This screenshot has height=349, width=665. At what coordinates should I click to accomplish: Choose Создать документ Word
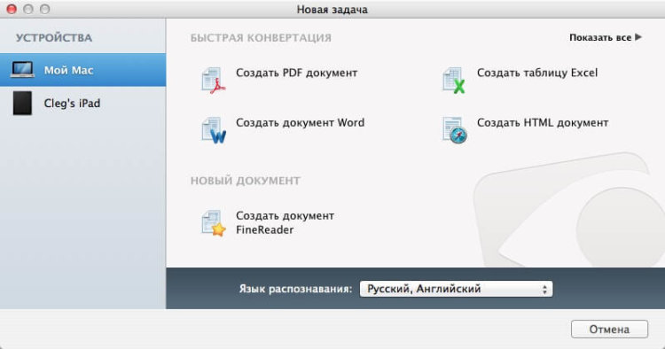(x=300, y=123)
